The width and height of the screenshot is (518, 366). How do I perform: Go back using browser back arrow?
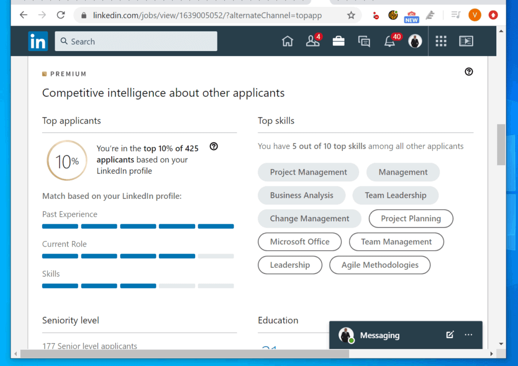coord(23,15)
